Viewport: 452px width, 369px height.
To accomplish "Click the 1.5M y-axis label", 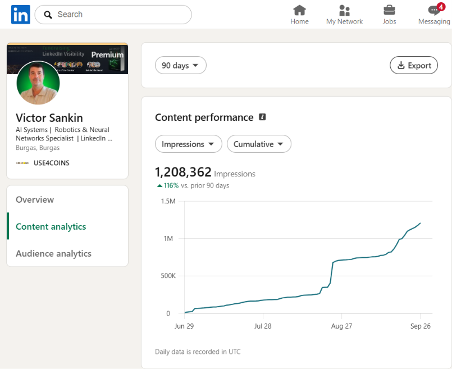I will point(168,201).
